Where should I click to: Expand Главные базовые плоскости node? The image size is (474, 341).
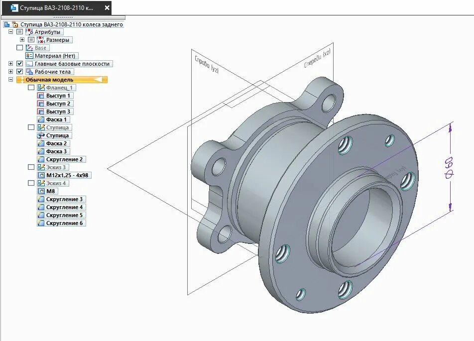tap(11, 64)
